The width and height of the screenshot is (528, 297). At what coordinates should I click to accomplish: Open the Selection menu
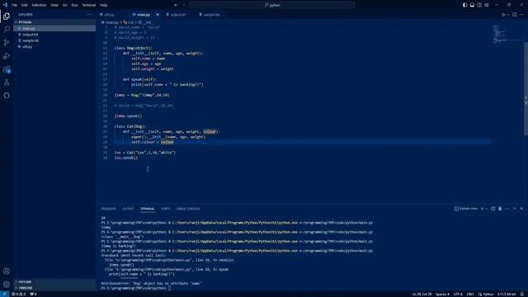pyautogui.click(x=39, y=5)
